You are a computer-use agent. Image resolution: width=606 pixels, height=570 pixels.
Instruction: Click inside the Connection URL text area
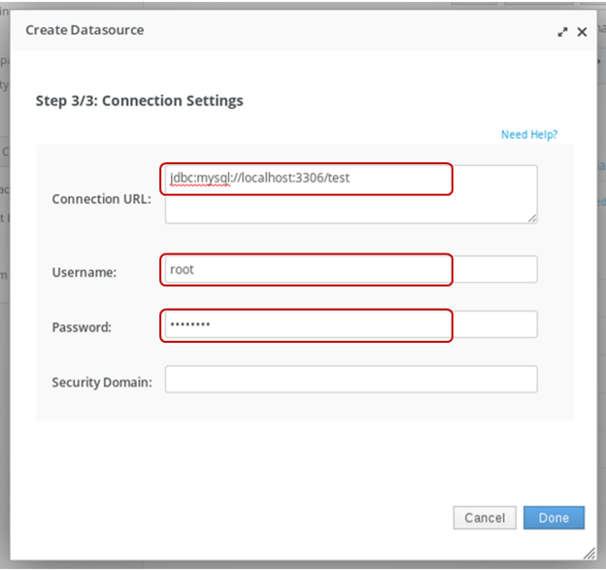pyautogui.click(x=350, y=206)
